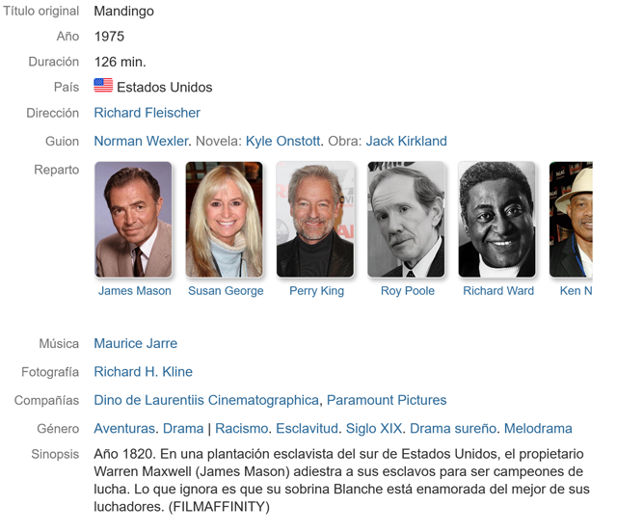The height and width of the screenshot is (532, 617).
Task: Open the Melodrama genre link
Action: click(x=538, y=428)
